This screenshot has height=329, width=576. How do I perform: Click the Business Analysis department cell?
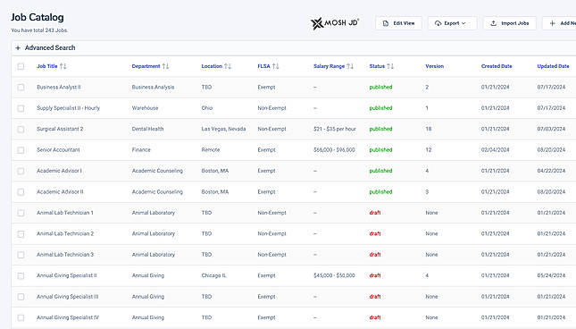pos(153,87)
